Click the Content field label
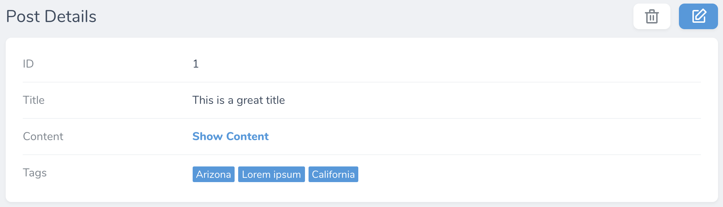The image size is (723, 207). click(43, 136)
